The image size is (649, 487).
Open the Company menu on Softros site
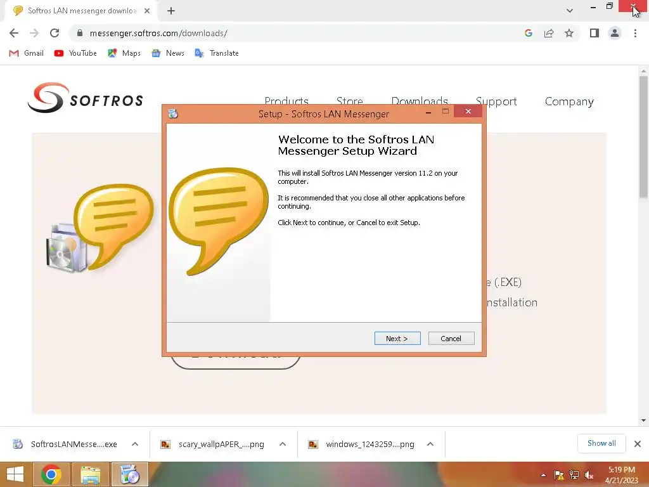[x=569, y=101]
